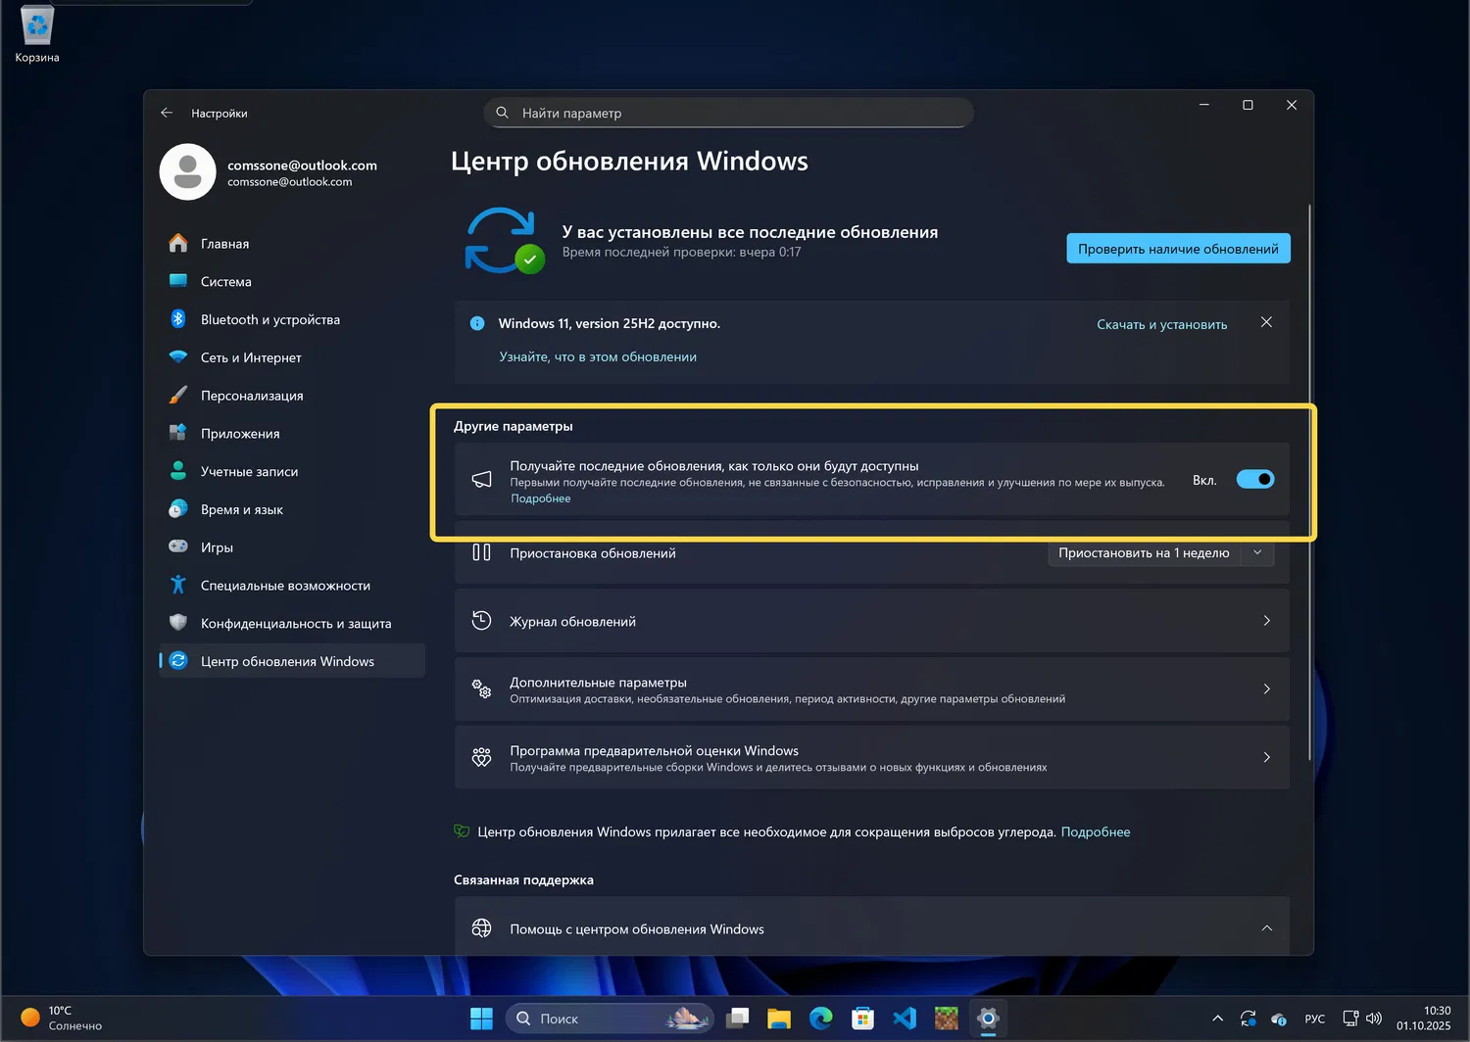The image size is (1470, 1042).
Task: Open Учетные записи settings
Action: (292, 471)
